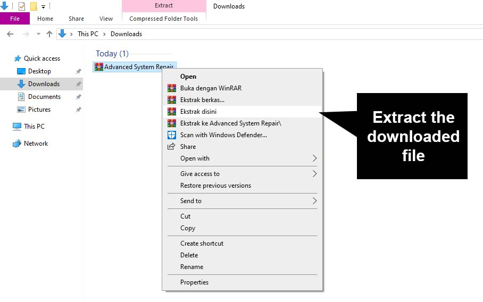483x302 pixels.
Task: Switch to the Share ribbon tab
Action: [77, 19]
